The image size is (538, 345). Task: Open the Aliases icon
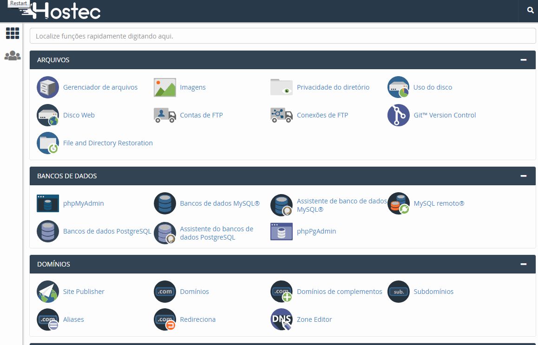[48, 319]
